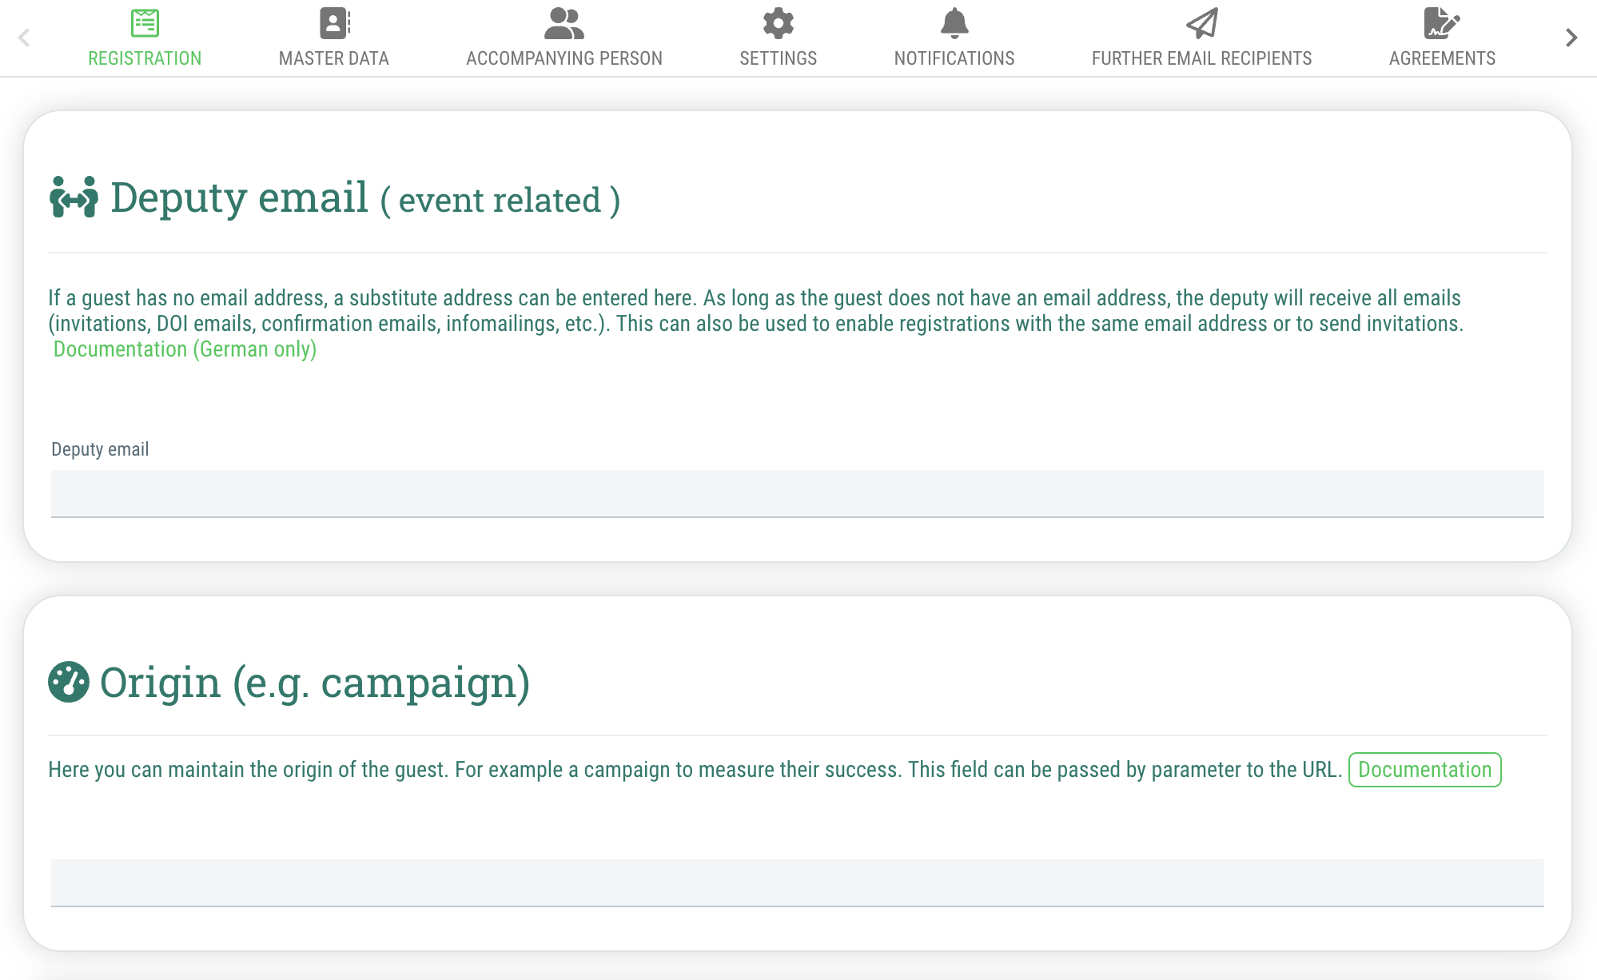Image resolution: width=1597 pixels, height=980 pixels.
Task: Click the Further Email Recipients paper-plane icon
Action: (1202, 23)
